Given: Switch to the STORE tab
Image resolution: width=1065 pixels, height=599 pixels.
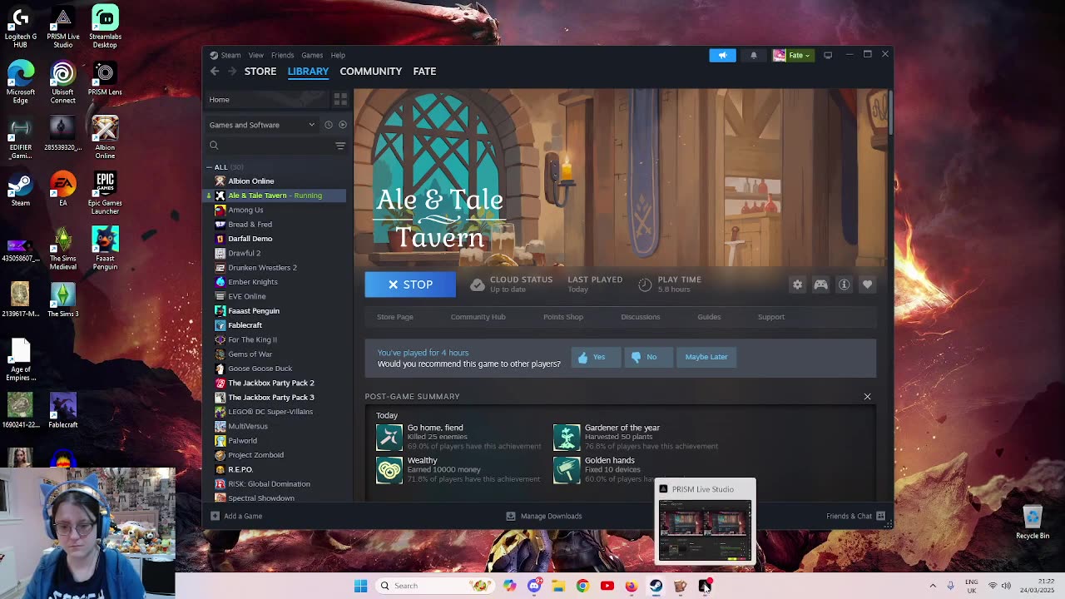Looking at the screenshot, I should coord(260,72).
